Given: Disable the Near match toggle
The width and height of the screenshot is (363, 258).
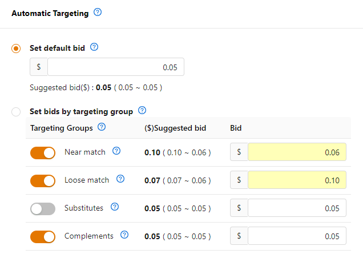Looking at the screenshot, I should pos(43,153).
